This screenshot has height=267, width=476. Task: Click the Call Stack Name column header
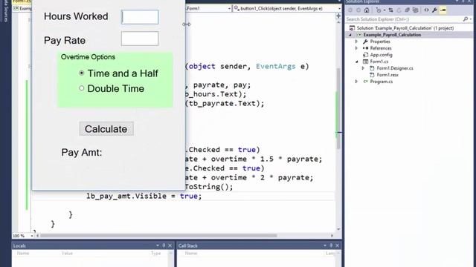point(191,253)
